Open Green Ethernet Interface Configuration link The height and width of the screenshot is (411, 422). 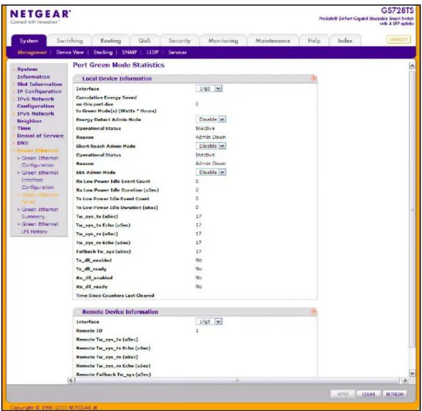tap(40, 180)
